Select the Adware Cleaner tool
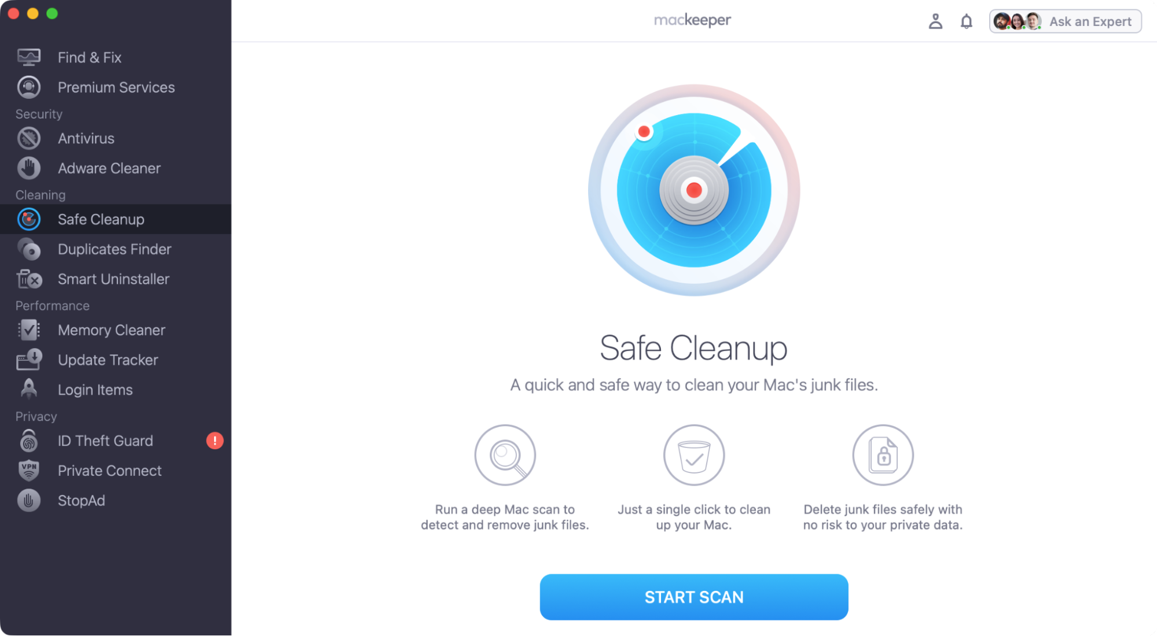1157x636 pixels. (x=109, y=168)
